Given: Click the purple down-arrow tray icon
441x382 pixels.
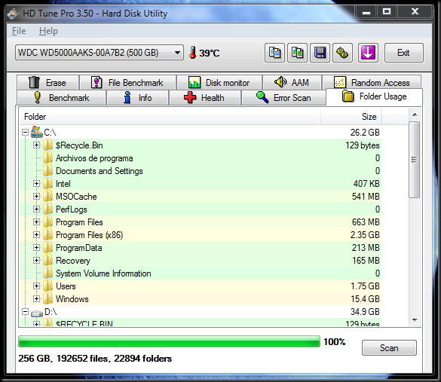Looking at the screenshot, I should (368, 53).
